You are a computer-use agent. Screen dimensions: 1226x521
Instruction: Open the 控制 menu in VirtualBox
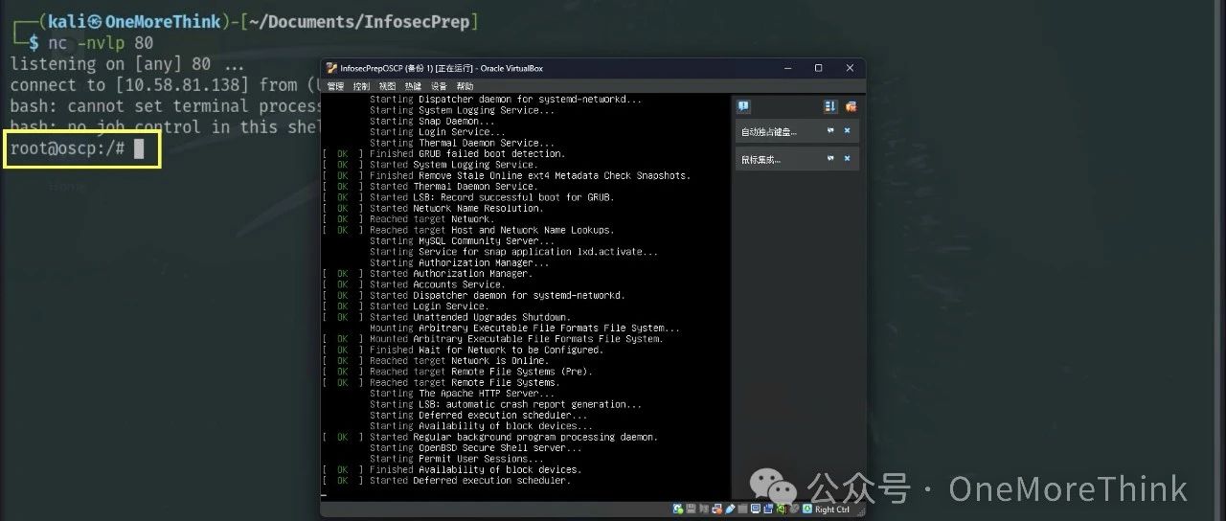(x=361, y=86)
